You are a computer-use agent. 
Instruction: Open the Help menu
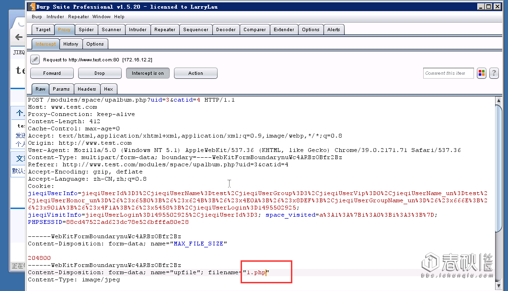(x=119, y=16)
